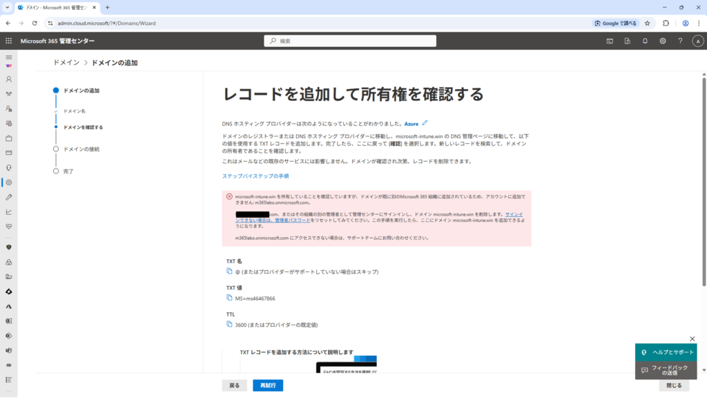Open Cloud Shell from the header
This screenshot has width=707, height=398.
click(x=610, y=41)
